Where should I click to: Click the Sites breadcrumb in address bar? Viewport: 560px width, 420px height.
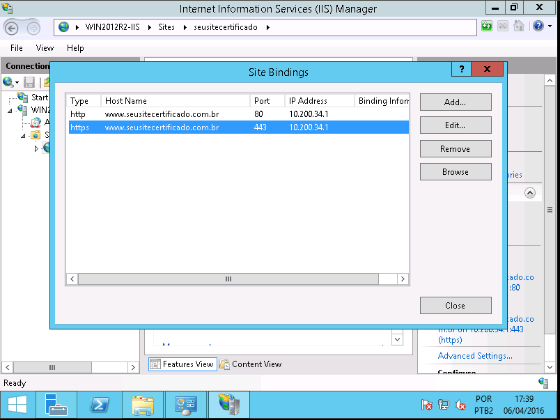click(x=166, y=27)
